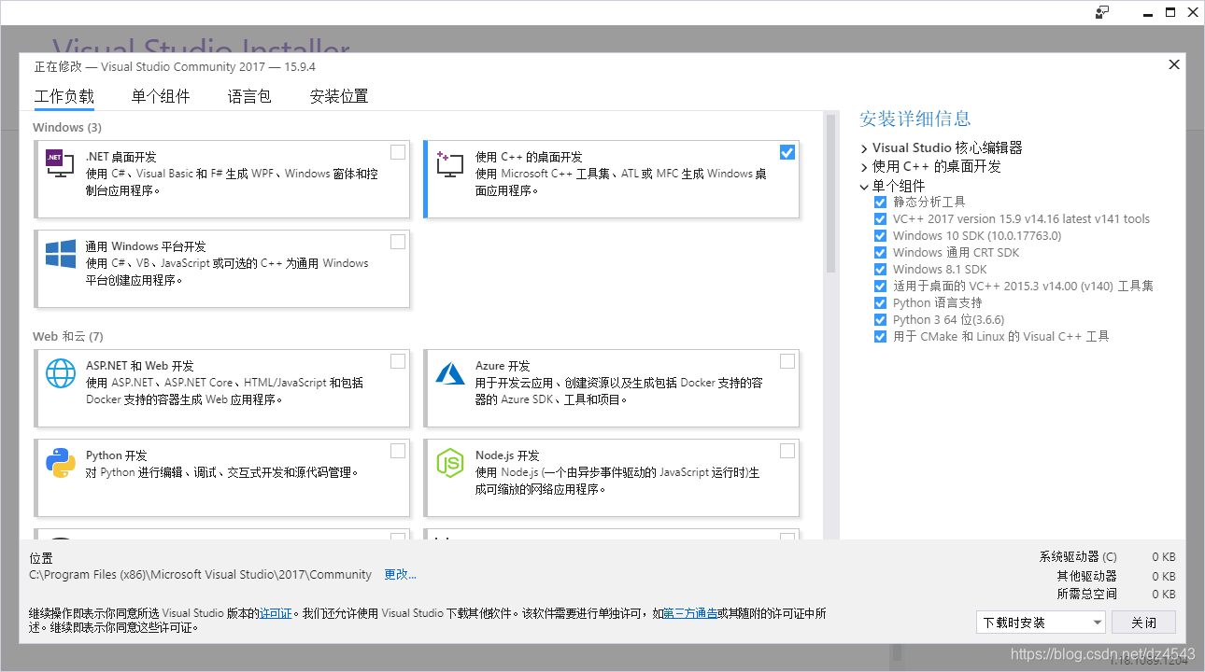Click the 其他驱动器 label

1087,576
